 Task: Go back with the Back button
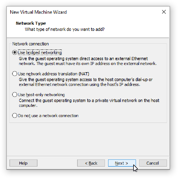point(91,163)
